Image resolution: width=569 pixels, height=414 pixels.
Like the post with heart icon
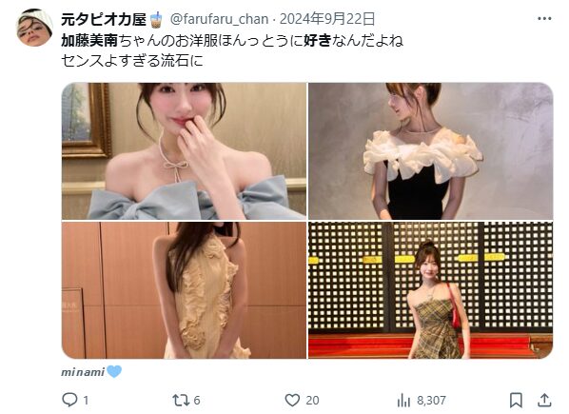coord(292,401)
